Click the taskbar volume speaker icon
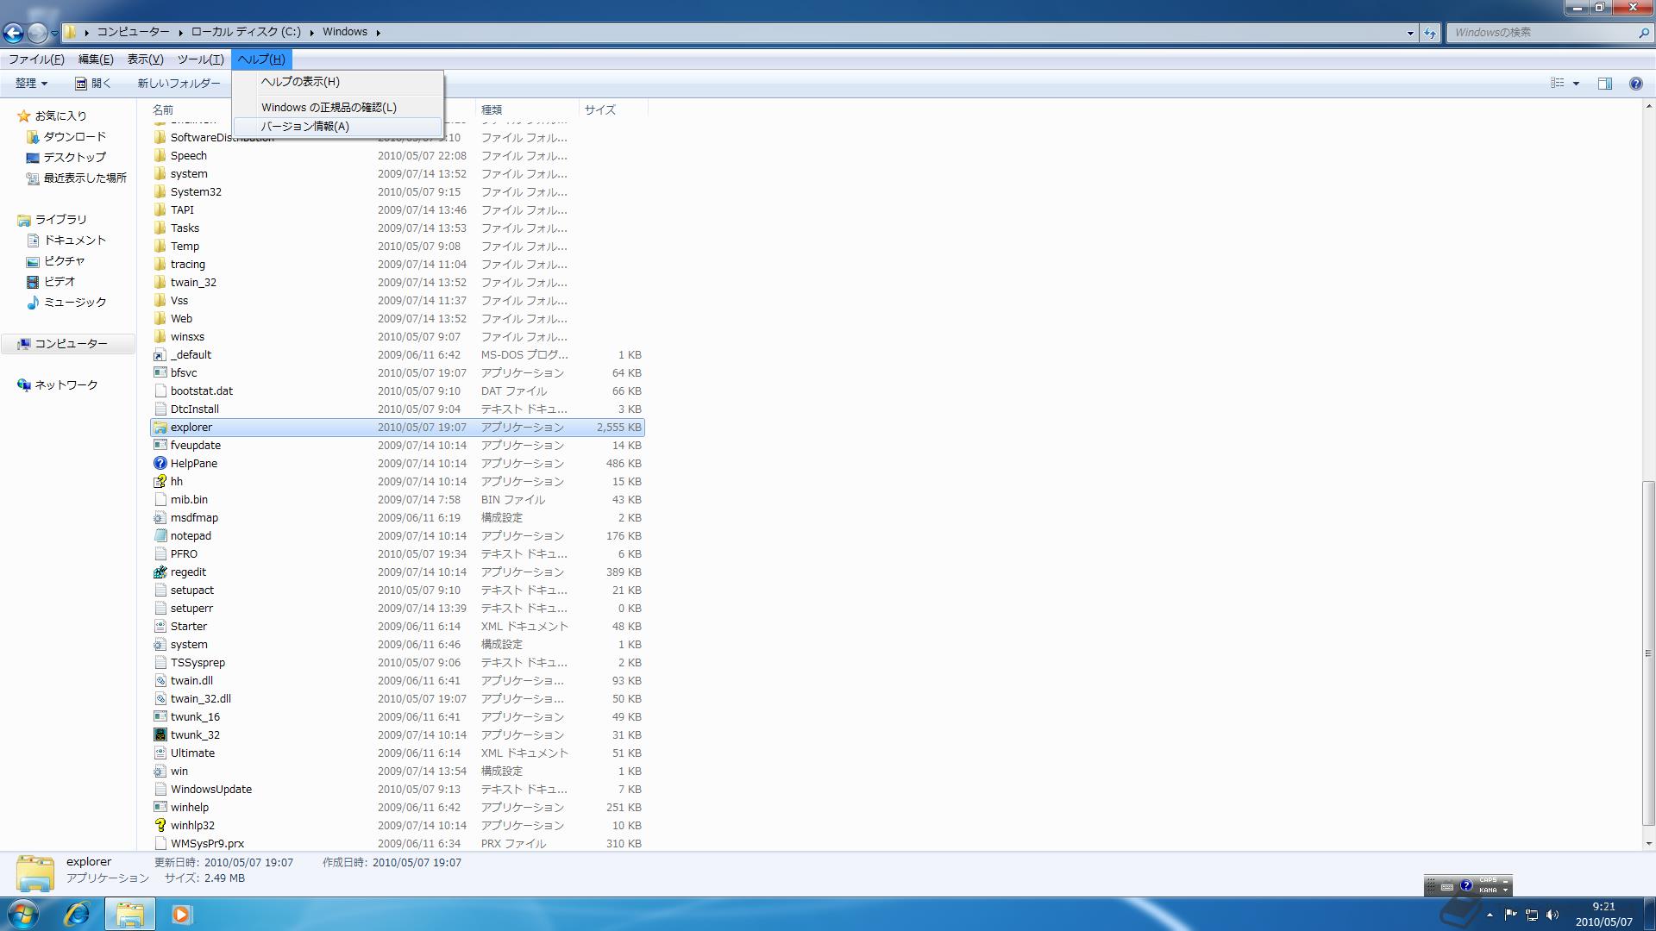Screen dimensions: 1656x931 point(1552,915)
